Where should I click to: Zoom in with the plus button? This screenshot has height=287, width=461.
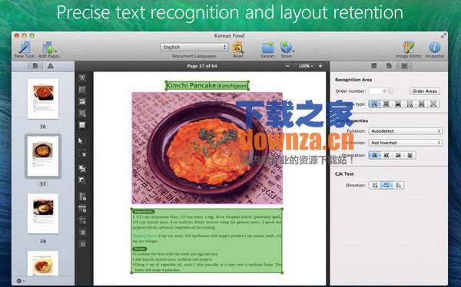[x=320, y=66]
